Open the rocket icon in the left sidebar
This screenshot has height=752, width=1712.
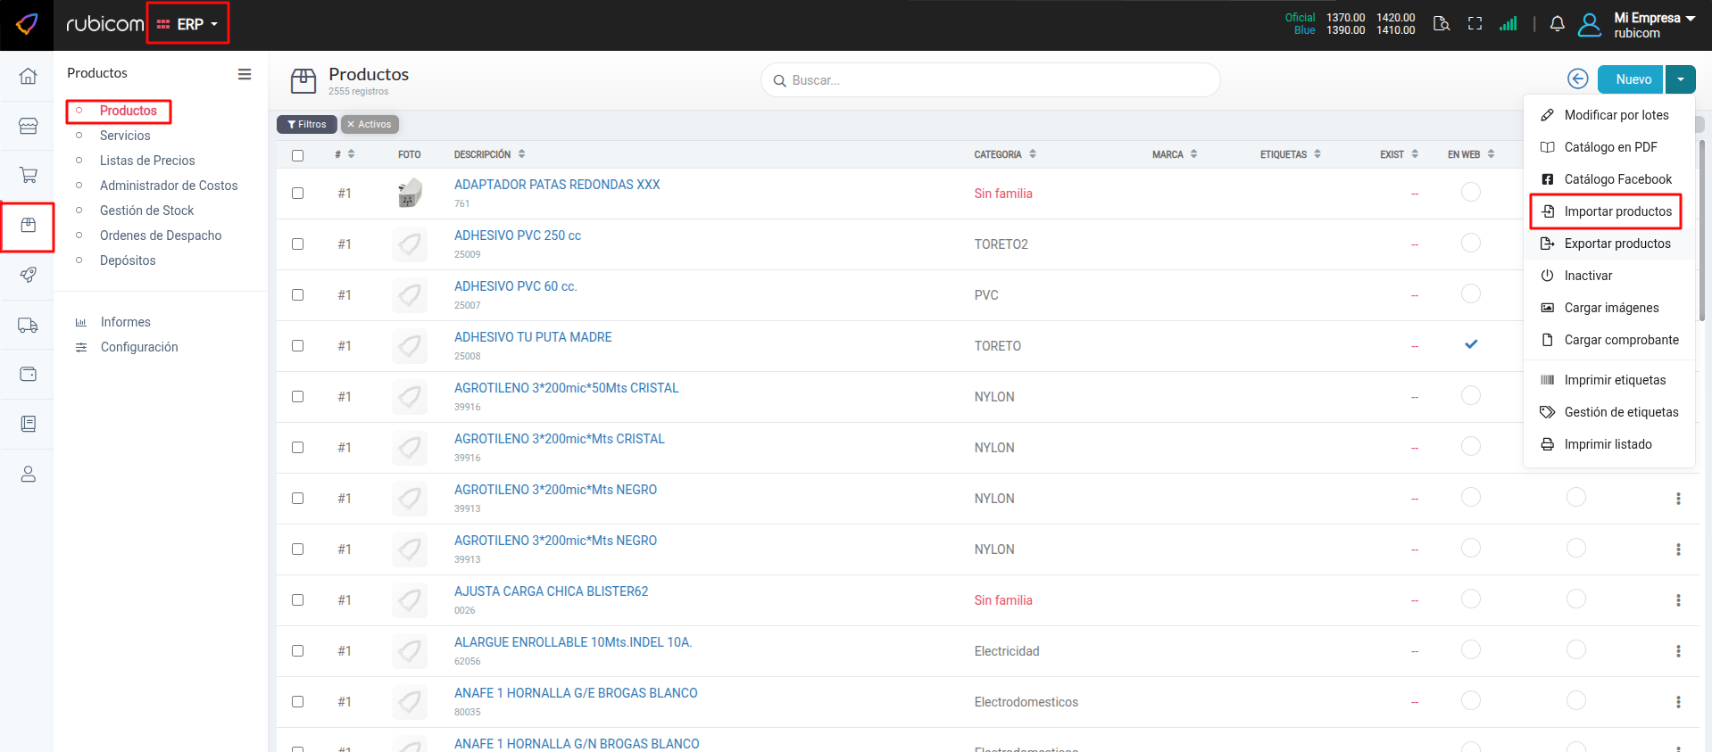tap(28, 275)
